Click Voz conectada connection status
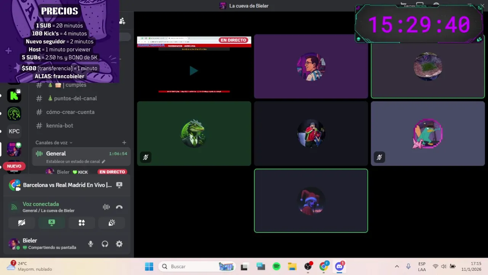 [x=40, y=204]
